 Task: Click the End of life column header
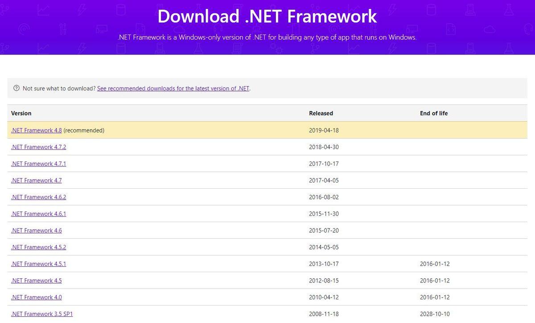pos(433,113)
